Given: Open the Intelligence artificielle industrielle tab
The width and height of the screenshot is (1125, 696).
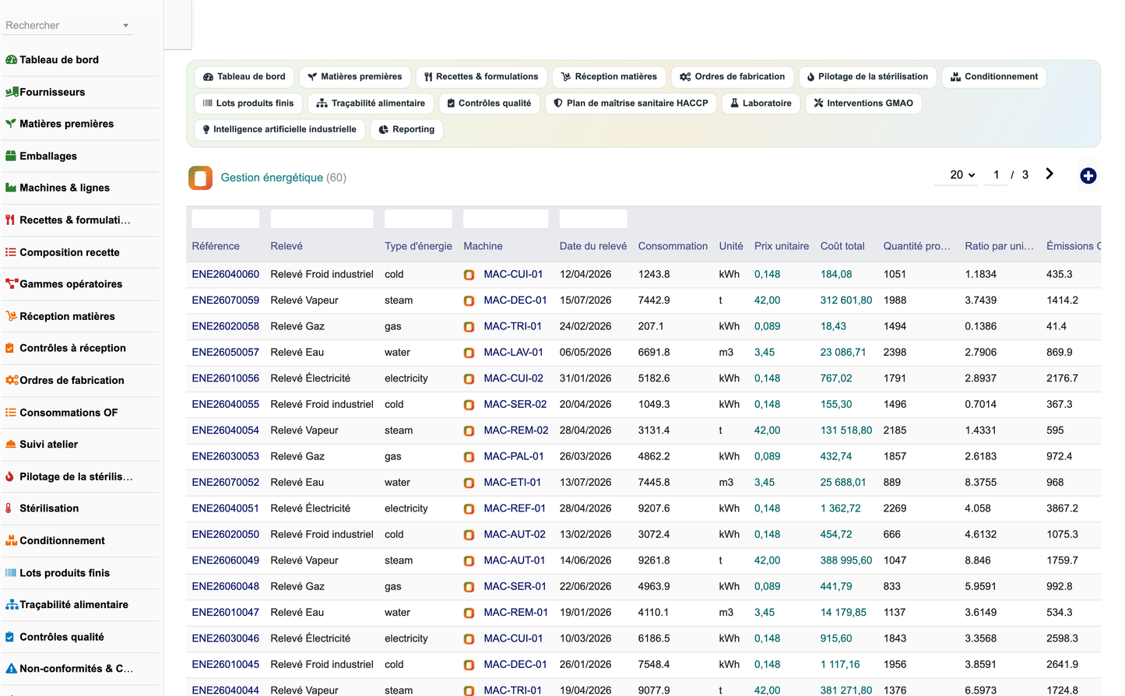Looking at the screenshot, I should click(x=279, y=129).
